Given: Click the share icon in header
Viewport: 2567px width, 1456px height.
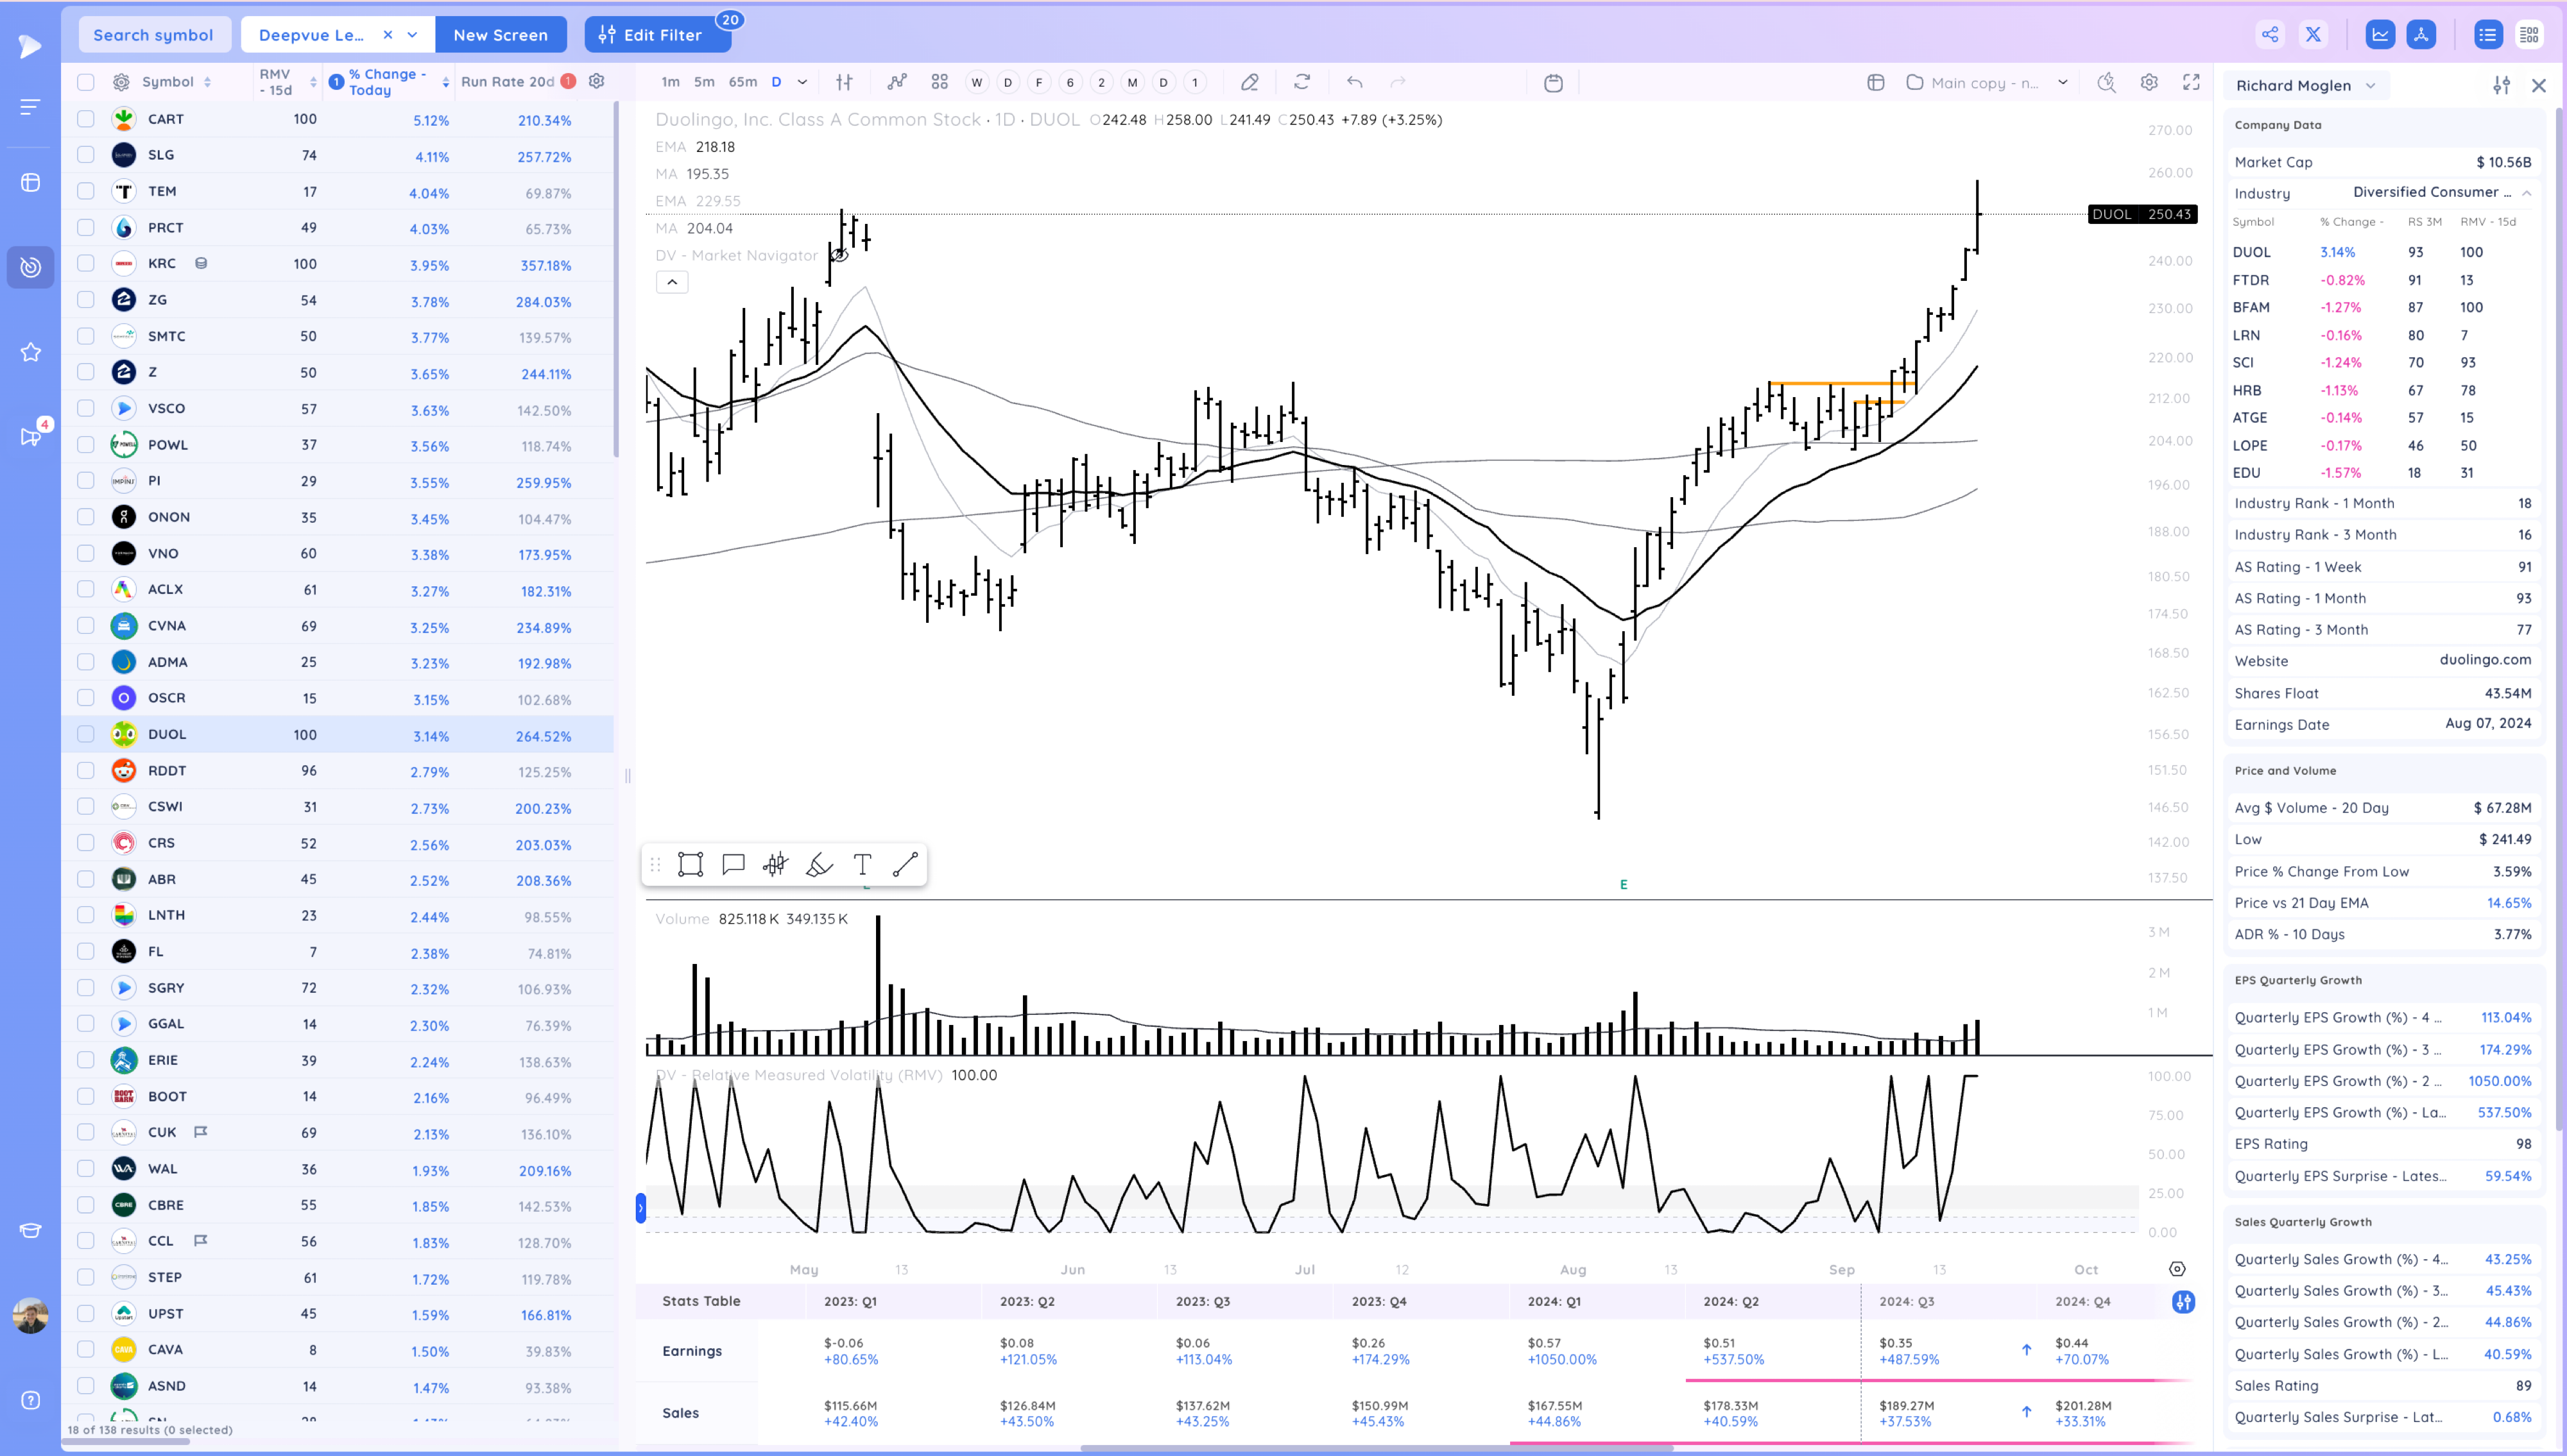Looking at the screenshot, I should (x=2270, y=35).
